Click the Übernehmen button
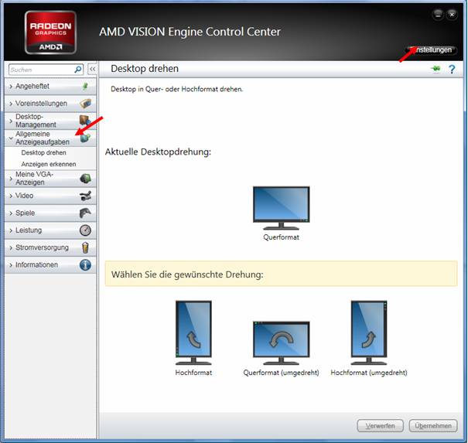Screen dimensions: 468x443 click(432, 426)
